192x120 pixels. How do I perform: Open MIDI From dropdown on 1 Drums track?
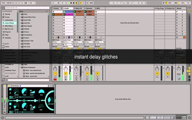coord(57,42)
